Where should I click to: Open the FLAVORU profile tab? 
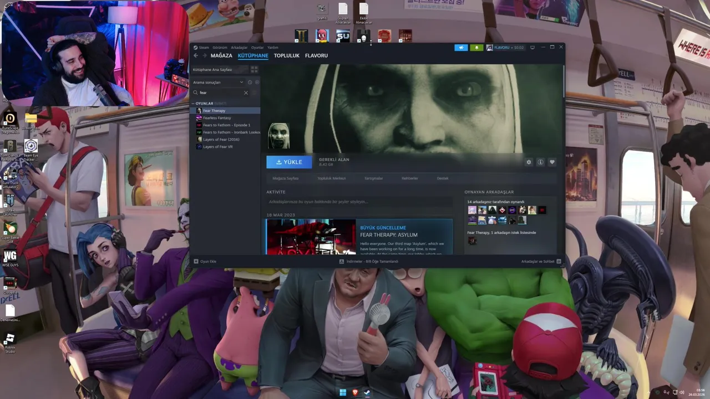(x=316, y=55)
